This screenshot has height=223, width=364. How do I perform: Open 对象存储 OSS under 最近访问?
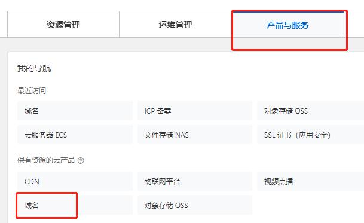pyautogui.click(x=311, y=111)
